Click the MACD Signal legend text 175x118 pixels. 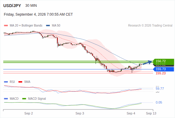[x=37, y=99]
